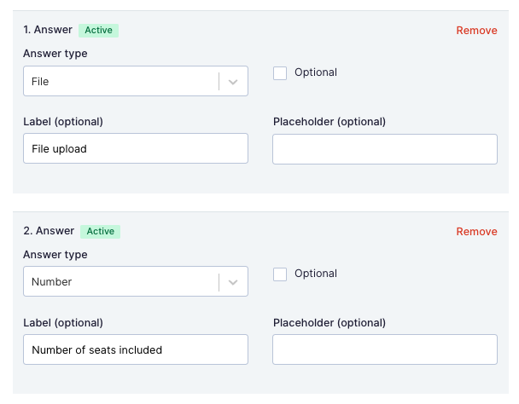Select the '2. Answer' heading
Screen dimensions: 519x404
(49, 231)
